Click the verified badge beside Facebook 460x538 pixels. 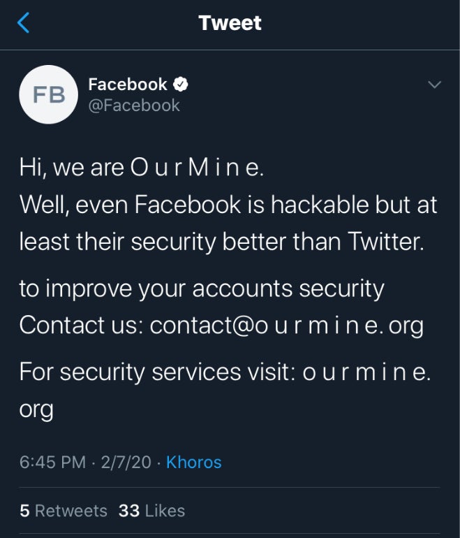pos(180,85)
